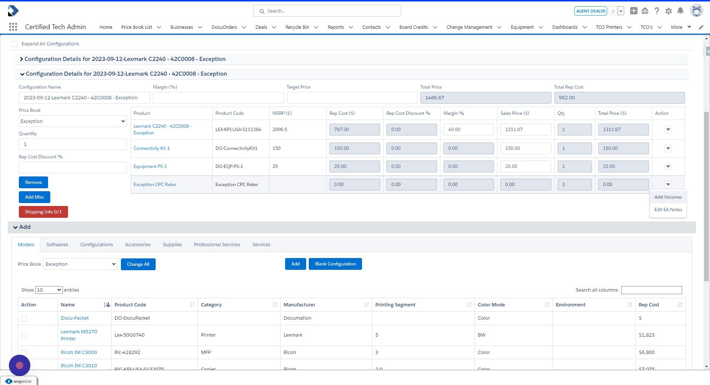Viewport: 710px width, 385px height.
Task: Open the Salesforce global actions plus icon
Action: click(633, 11)
